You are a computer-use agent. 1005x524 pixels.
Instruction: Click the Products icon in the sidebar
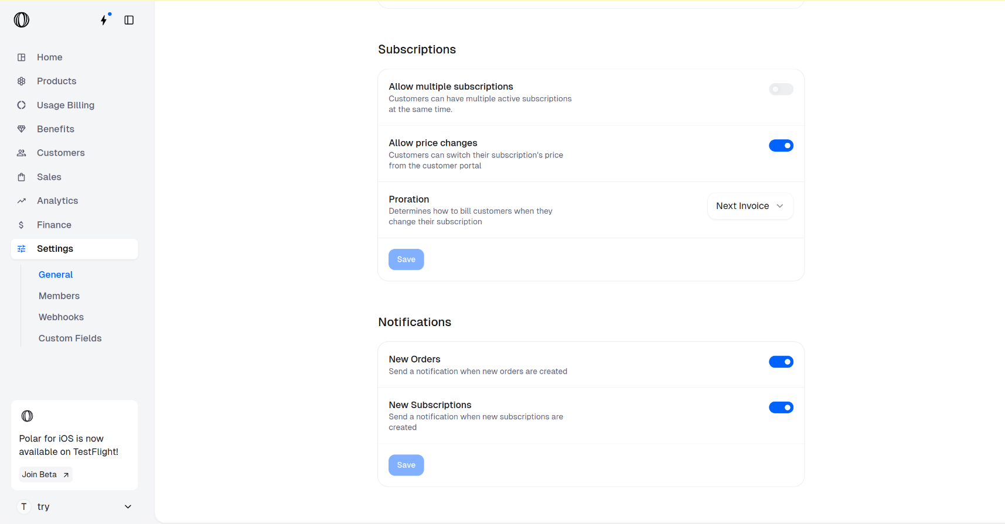coord(22,81)
